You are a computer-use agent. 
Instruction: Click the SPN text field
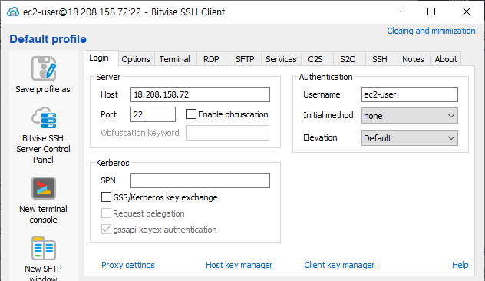pos(200,180)
